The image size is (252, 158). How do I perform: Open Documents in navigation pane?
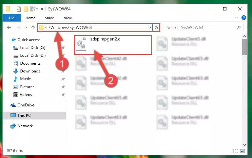point(30,63)
